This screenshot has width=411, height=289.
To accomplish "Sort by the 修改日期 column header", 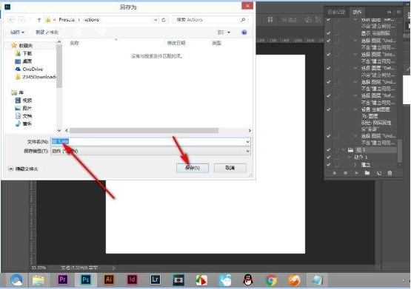I will [x=176, y=43].
